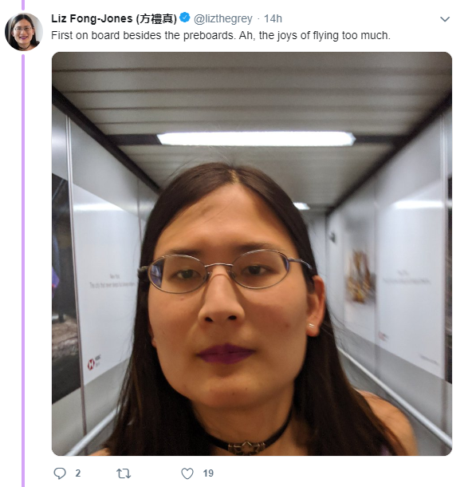Like the tweet with the heart icon
The image size is (468, 487).
pos(187,473)
